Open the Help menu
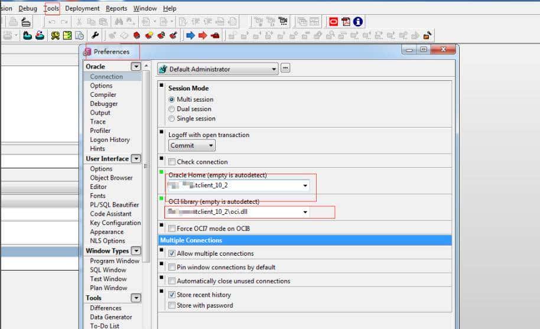The height and width of the screenshot is (329, 540). (170, 8)
